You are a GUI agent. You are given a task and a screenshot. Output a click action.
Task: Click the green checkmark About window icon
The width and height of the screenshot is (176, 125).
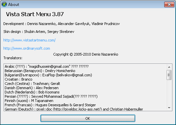click(x=4, y=4)
